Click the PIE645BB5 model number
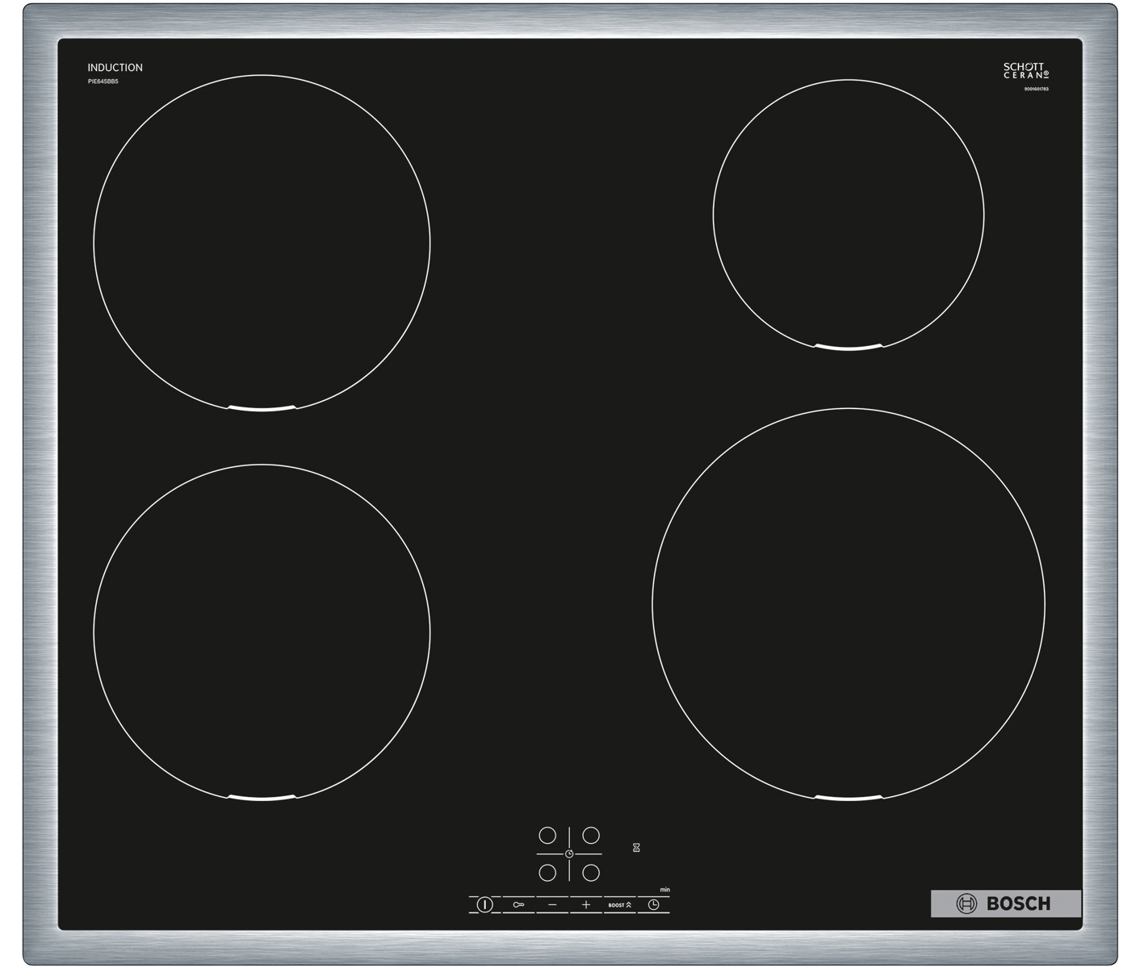Image resolution: width=1140 pixels, height=968 pixels. pos(103,81)
